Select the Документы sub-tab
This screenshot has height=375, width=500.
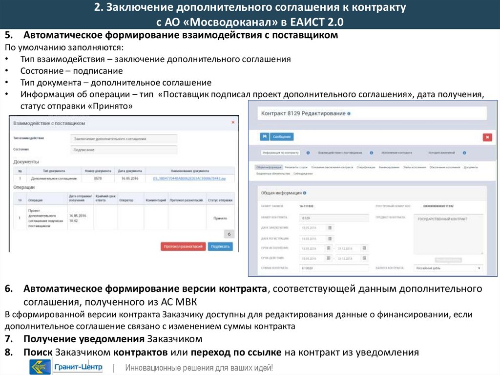click(x=471, y=167)
